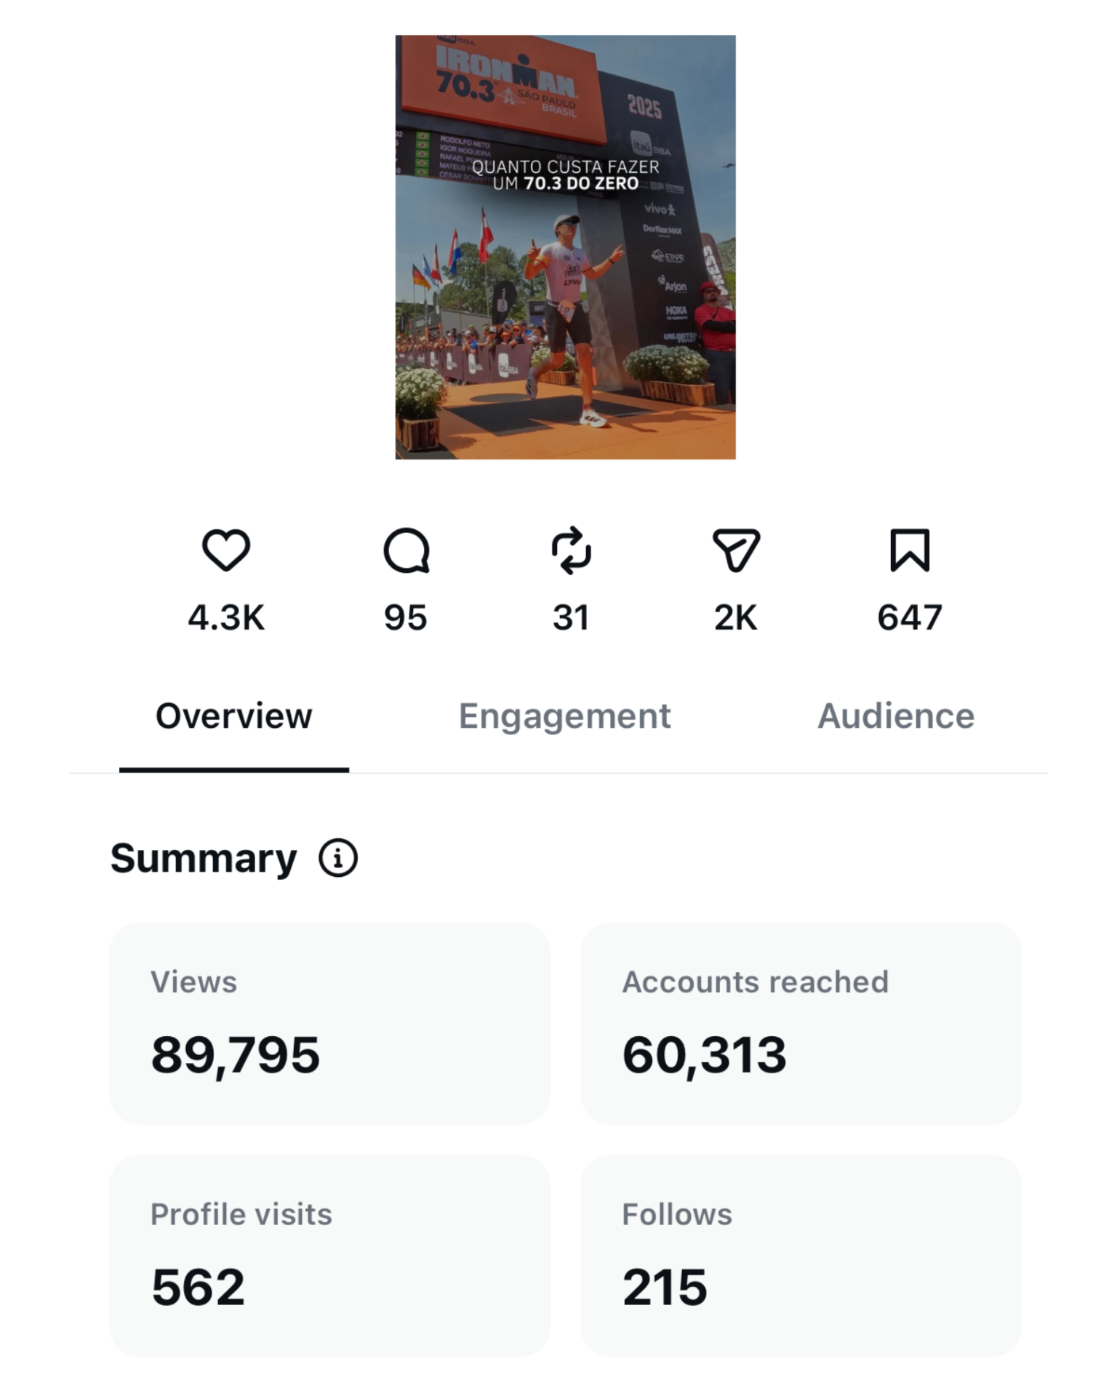Click the Summary heading
Screen dimensions: 1117x1396
tap(204, 859)
